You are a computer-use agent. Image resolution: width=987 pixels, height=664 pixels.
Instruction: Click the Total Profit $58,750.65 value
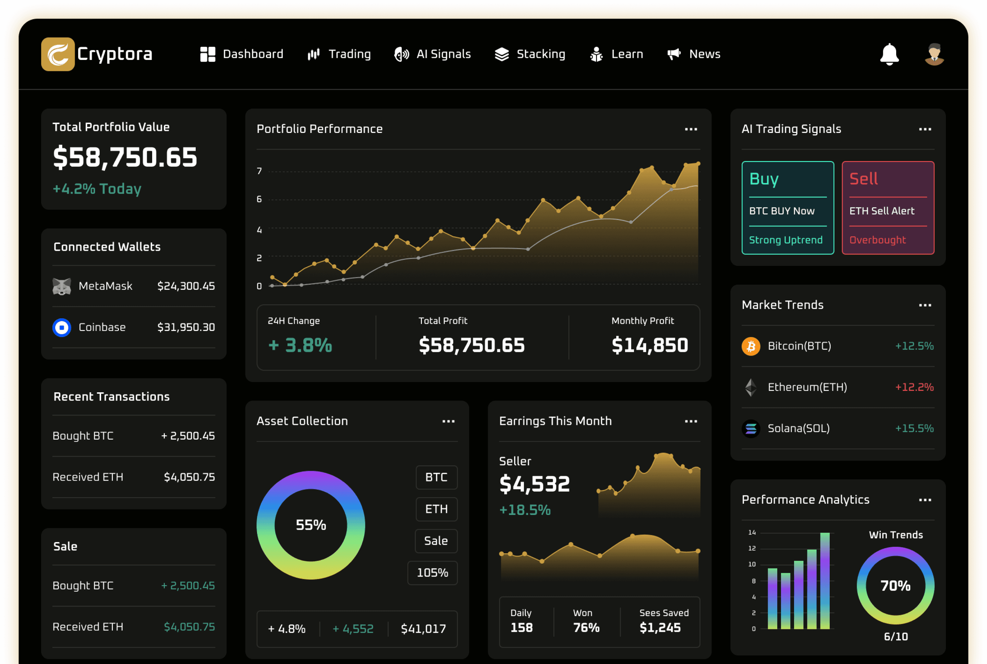pos(472,345)
